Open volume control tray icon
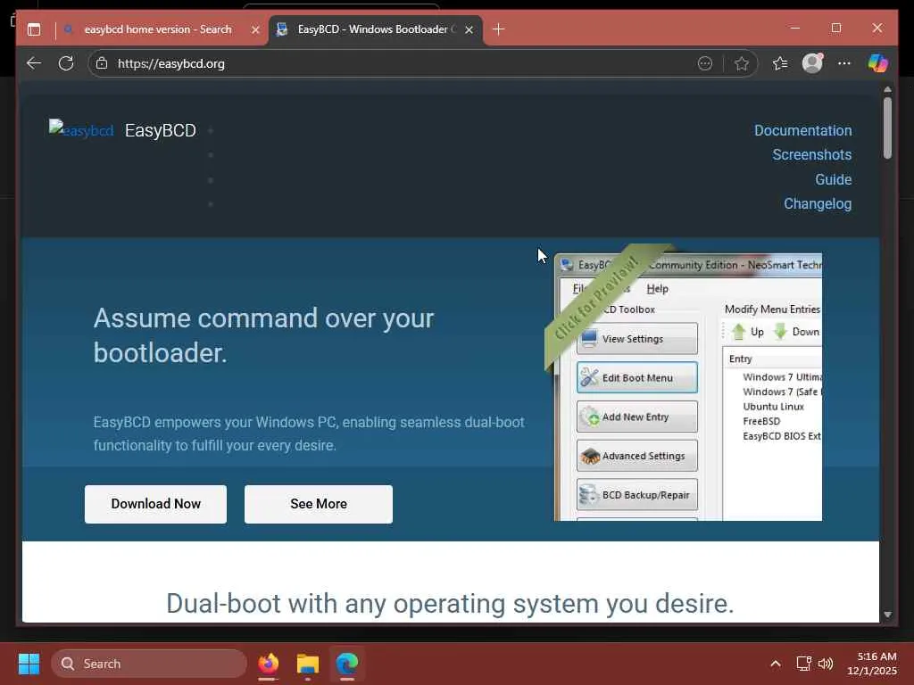 (826, 664)
